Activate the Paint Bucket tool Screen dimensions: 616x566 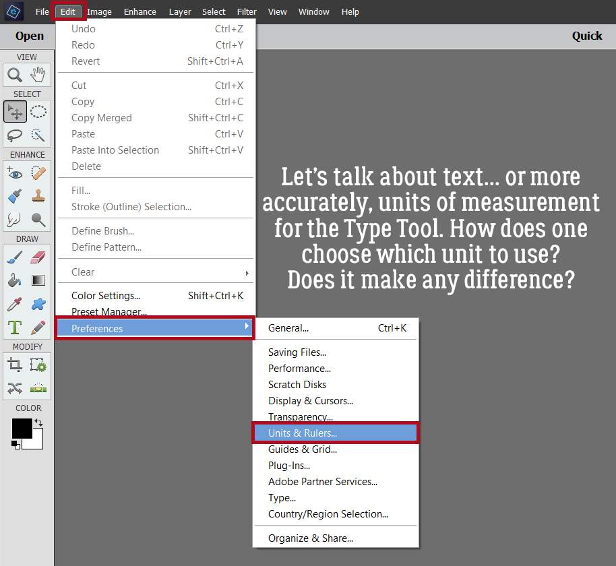coord(14,280)
